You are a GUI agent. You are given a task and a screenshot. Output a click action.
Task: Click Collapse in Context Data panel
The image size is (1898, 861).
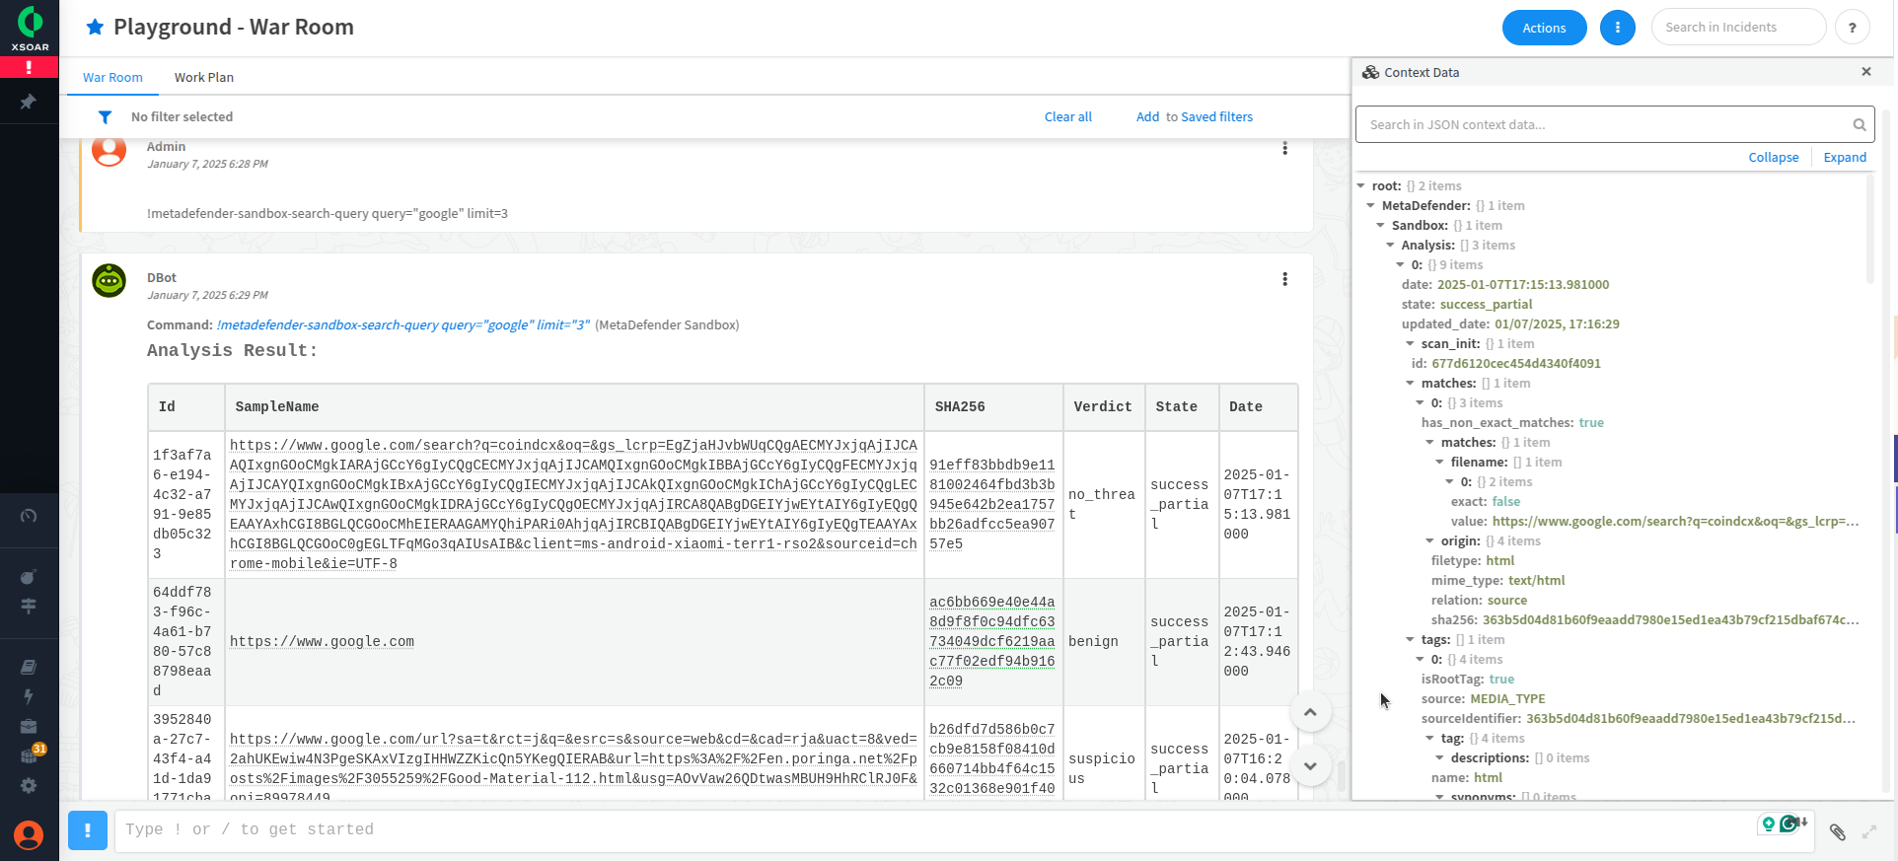[1773, 157]
